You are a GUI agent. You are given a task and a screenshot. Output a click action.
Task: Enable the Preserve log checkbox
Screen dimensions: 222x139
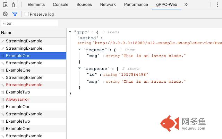click(x=27, y=14)
